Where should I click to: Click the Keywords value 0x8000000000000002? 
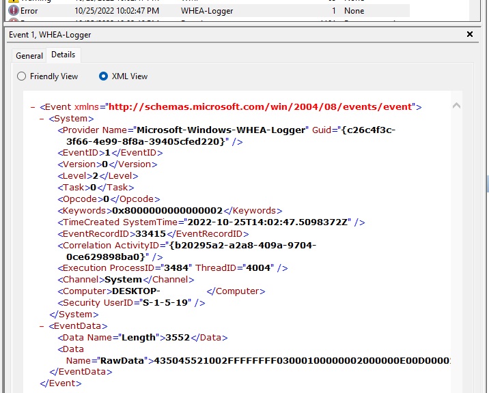pyautogui.click(x=167, y=211)
